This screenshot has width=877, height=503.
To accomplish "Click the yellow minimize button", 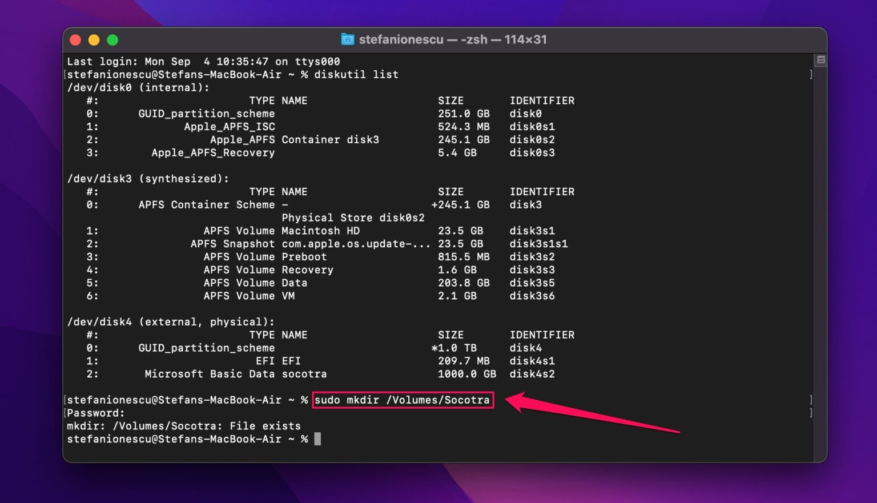I will coord(94,39).
